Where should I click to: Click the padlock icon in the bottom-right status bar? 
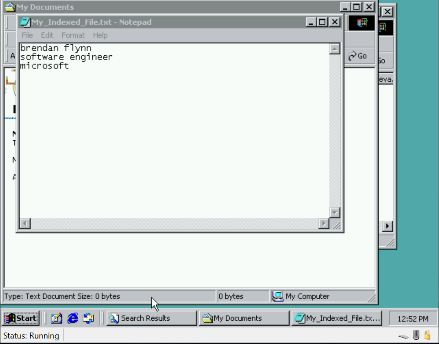pyautogui.click(x=428, y=335)
